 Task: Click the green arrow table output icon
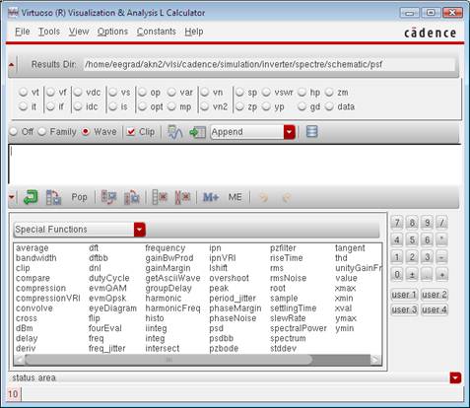tap(197, 132)
